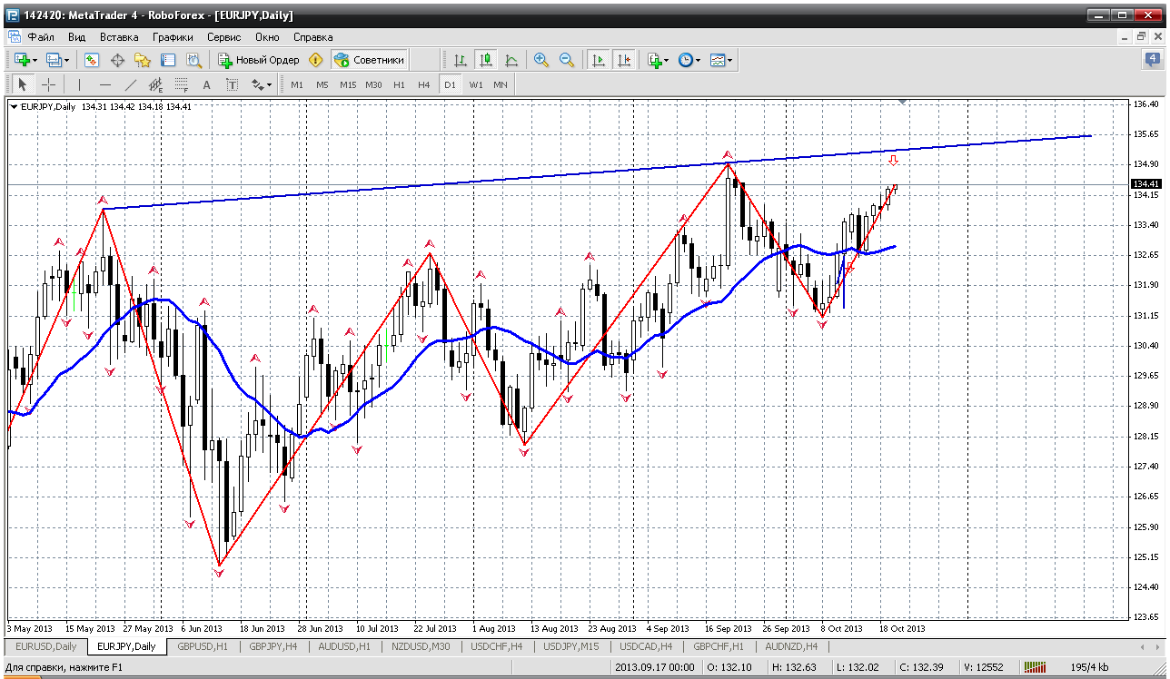The height and width of the screenshot is (679, 1170).
Task: Set timeframe to H4
Action: pos(424,84)
